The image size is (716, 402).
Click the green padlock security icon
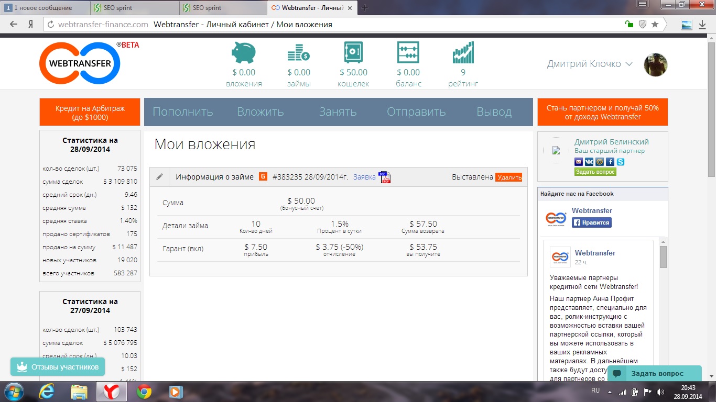629,24
